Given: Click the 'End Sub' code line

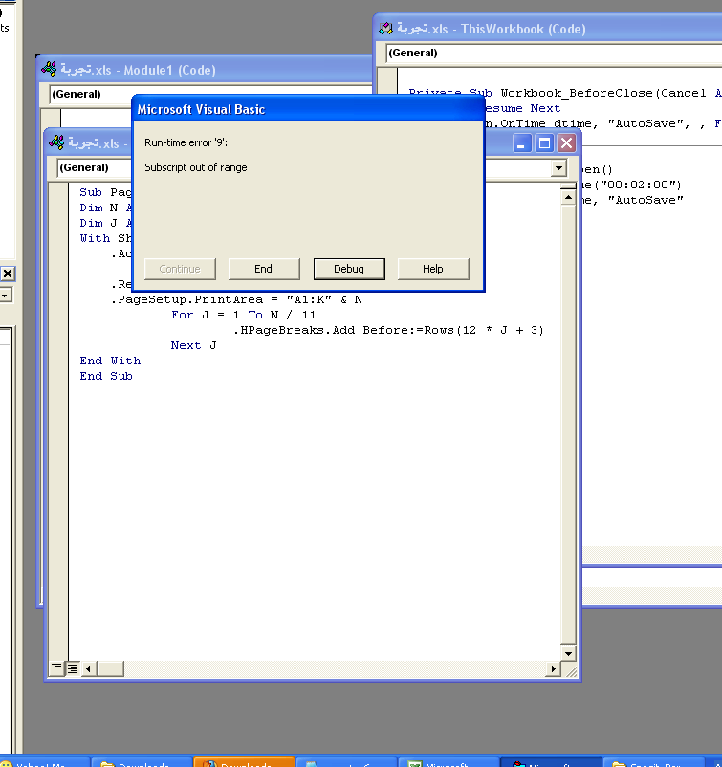Looking at the screenshot, I should [106, 376].
